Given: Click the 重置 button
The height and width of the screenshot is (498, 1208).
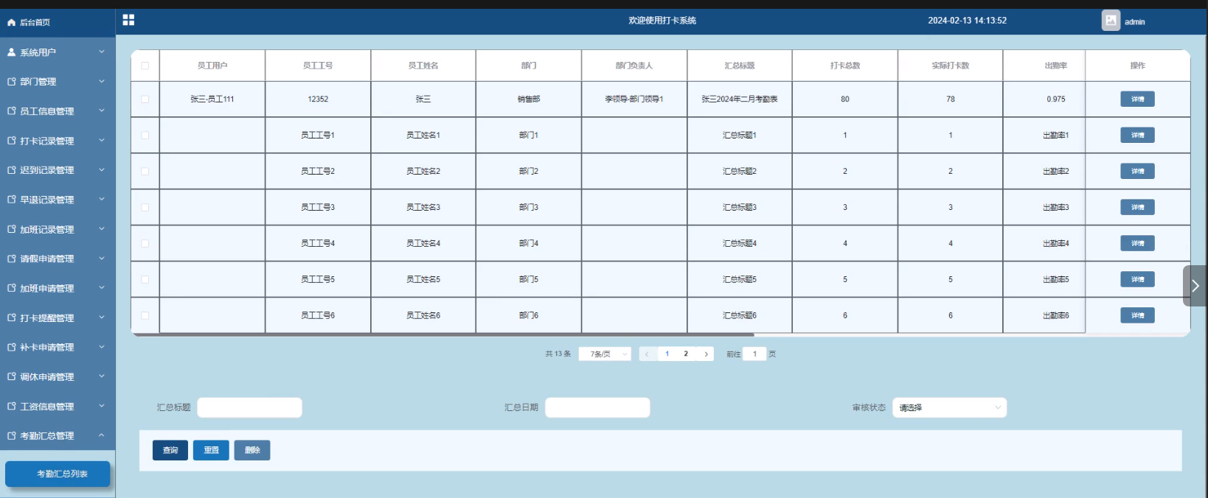Looking at the screenshot, I should point(211,450).
